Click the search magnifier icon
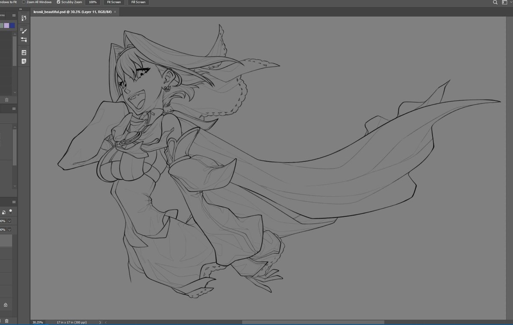This screenshot has width=513, height=325. click(x=495, y=2)
